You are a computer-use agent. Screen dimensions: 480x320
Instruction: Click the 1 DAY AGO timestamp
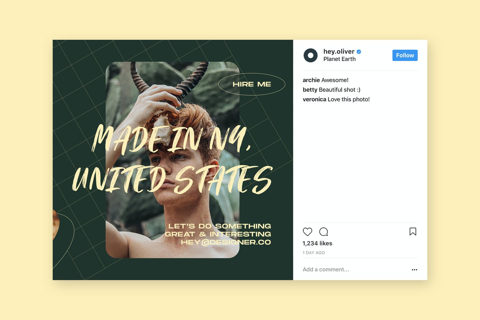tap(314, 253)
